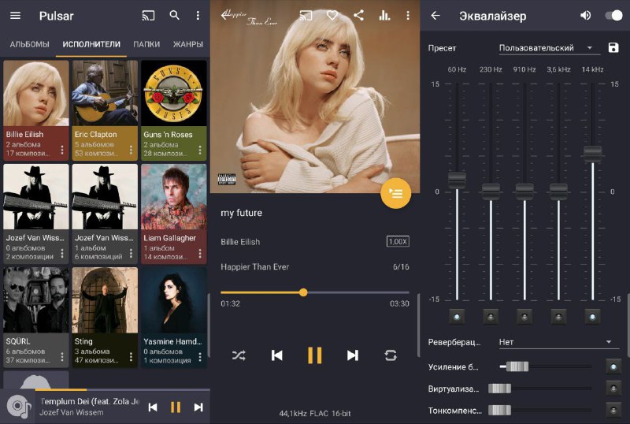The width and height of the screenshot is (630, 424).
Task: Share the current track
Action: coord(358,15)
